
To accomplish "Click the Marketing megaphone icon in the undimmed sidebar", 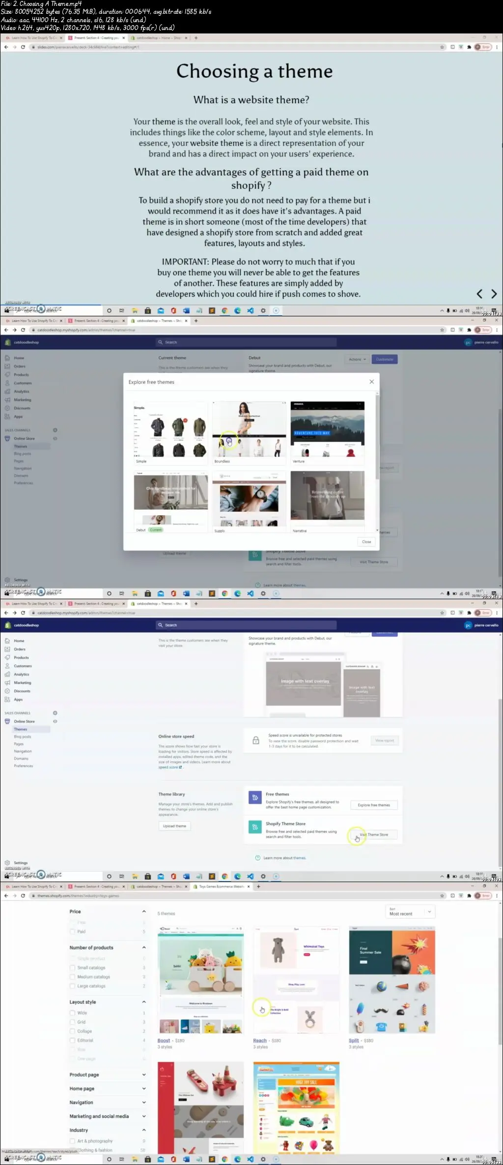I will pyautogui.click(x=7, y=682).
